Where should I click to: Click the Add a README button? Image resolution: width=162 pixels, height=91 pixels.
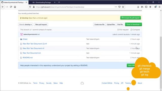point(131,65)
